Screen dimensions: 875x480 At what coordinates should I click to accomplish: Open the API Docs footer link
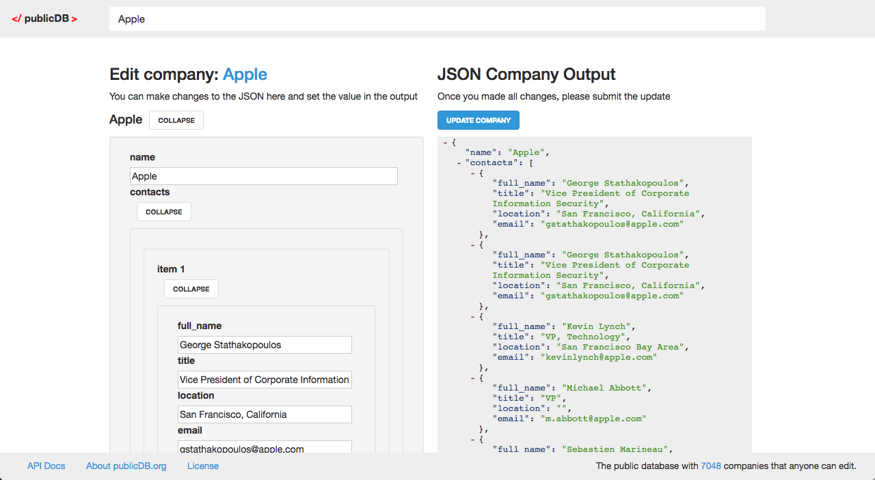(46, 466)
